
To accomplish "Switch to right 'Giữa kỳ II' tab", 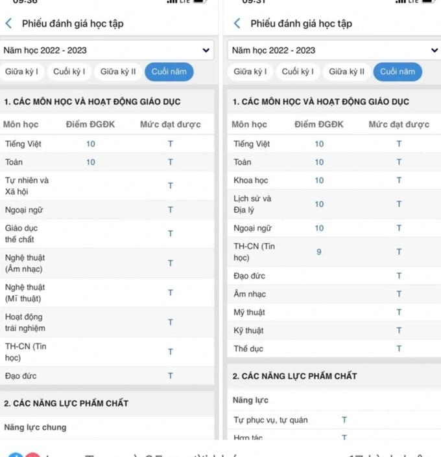I will 346,72.
